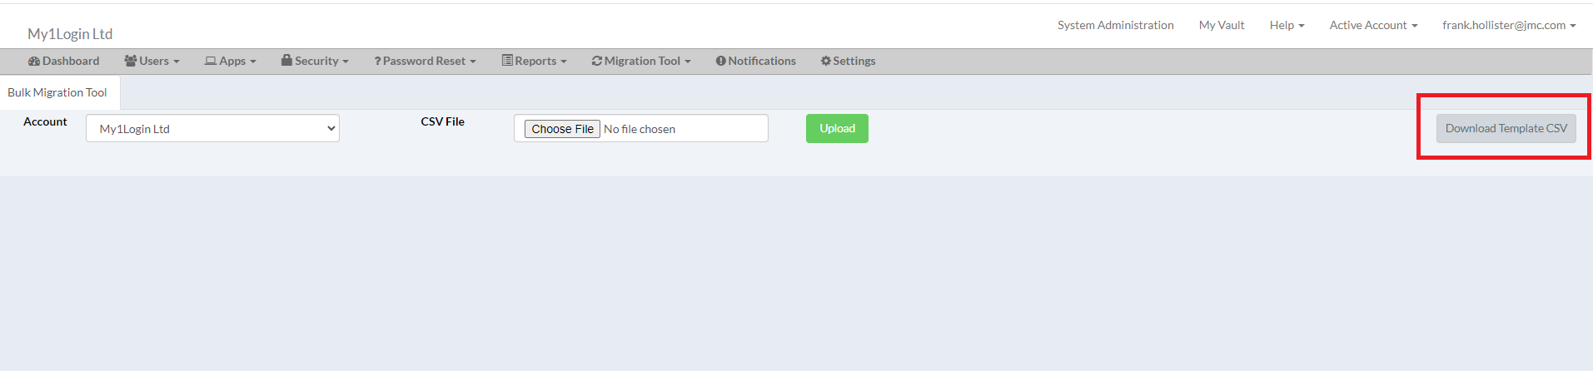Expand the Active Account menu

coord(1372,26)
